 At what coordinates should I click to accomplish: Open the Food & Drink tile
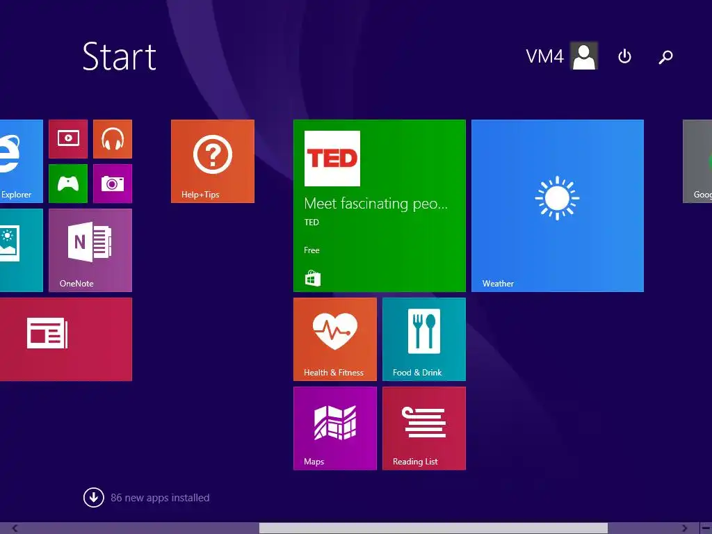(424, 339)
